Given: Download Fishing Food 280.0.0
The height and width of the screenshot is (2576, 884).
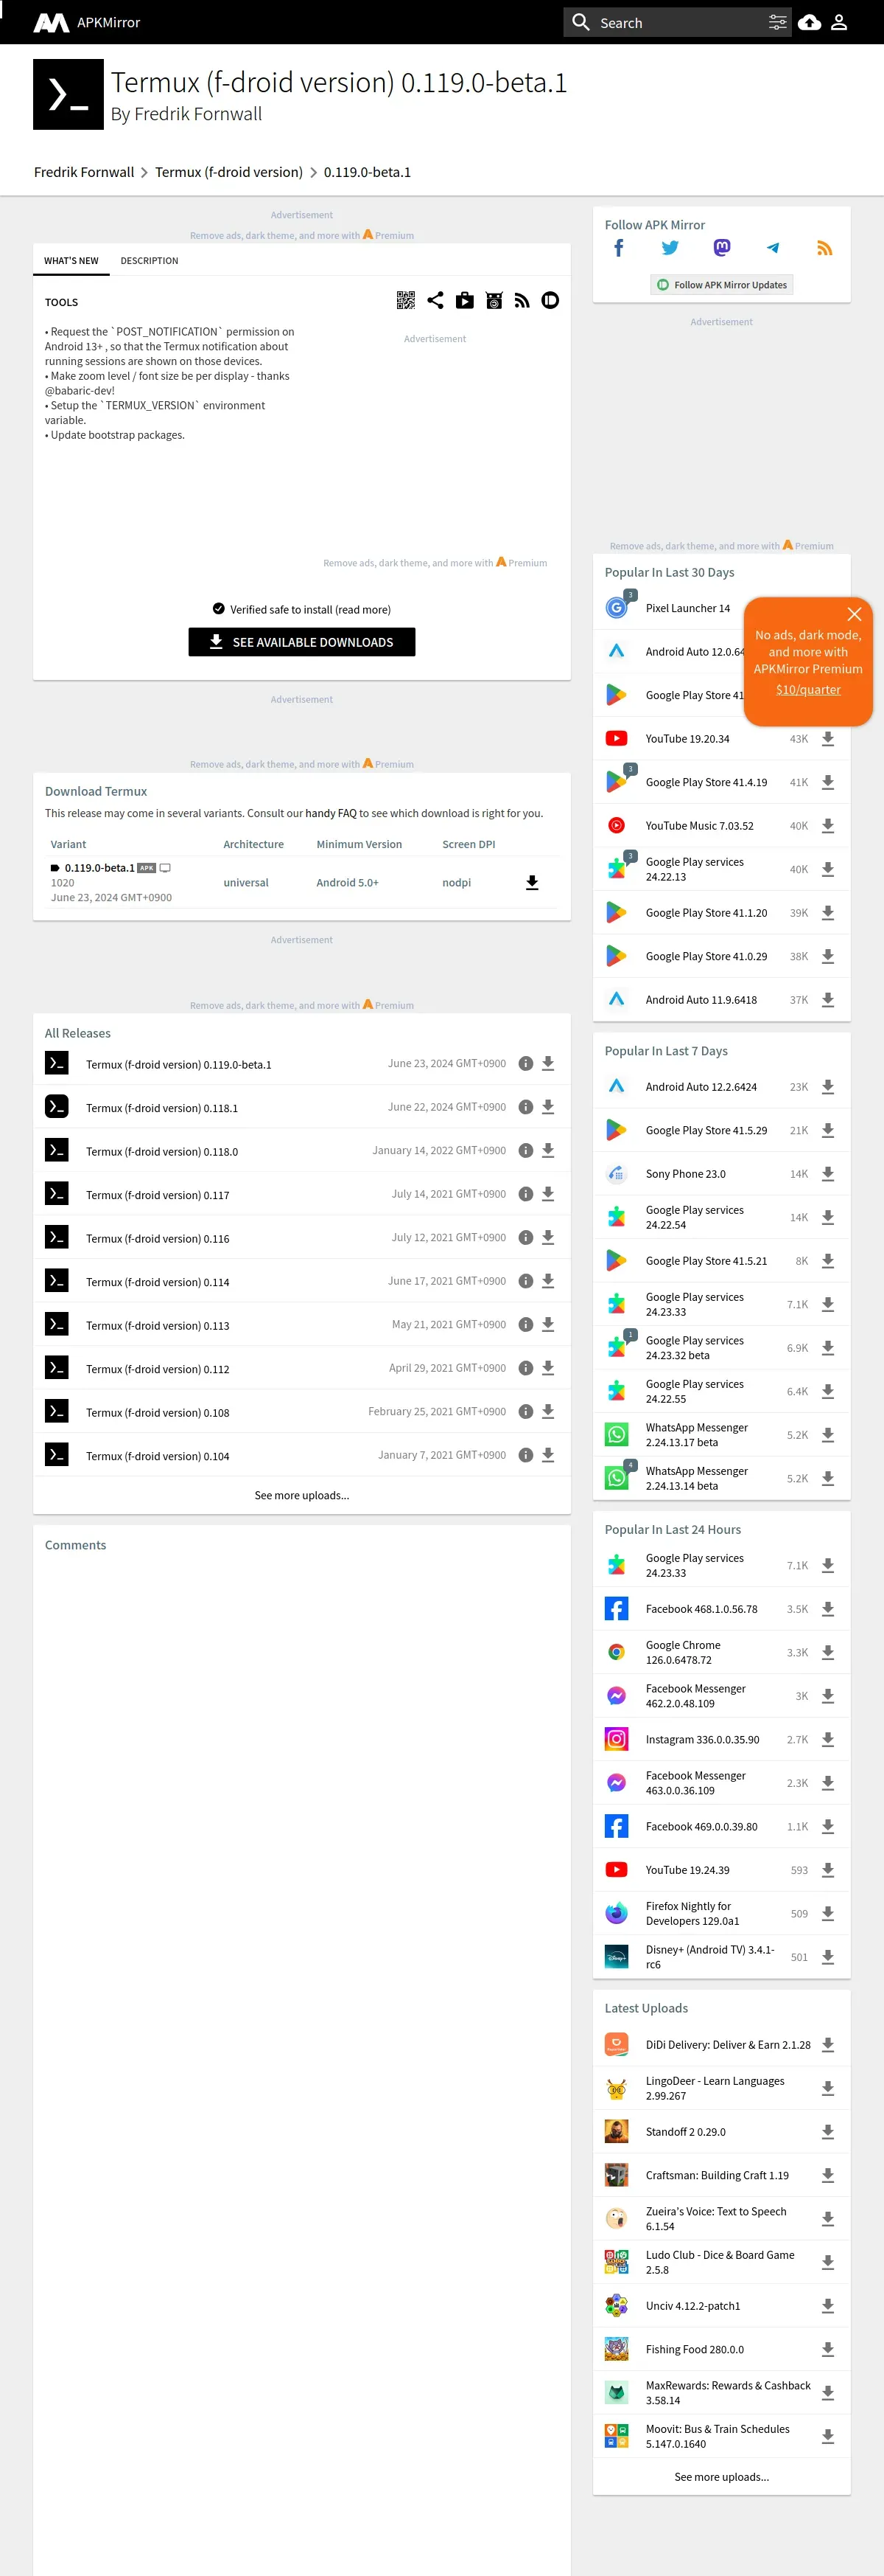Looking at the screenshot, I should [828, 2349].
